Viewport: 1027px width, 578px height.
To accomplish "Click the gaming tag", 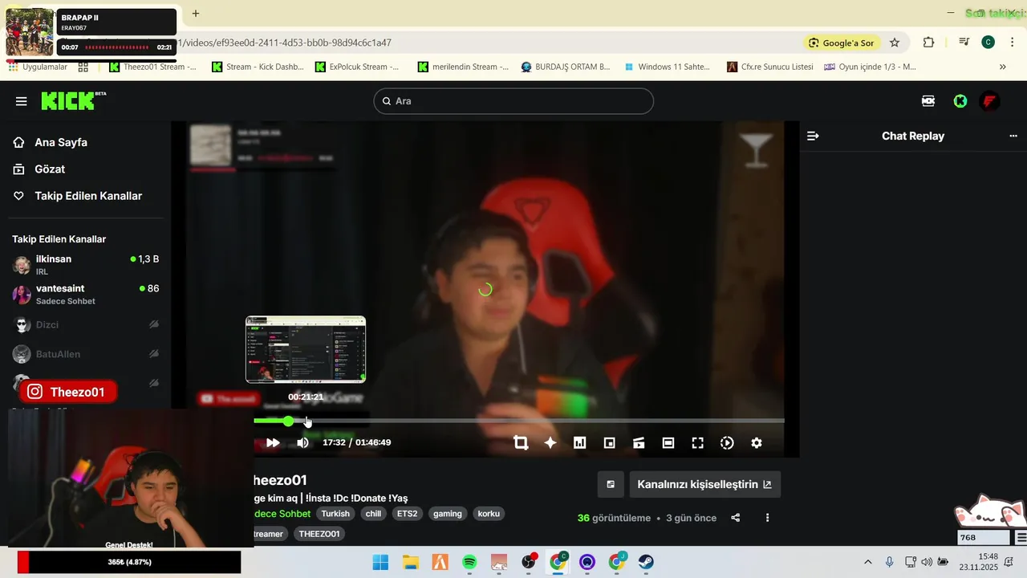I will point(448,514).
